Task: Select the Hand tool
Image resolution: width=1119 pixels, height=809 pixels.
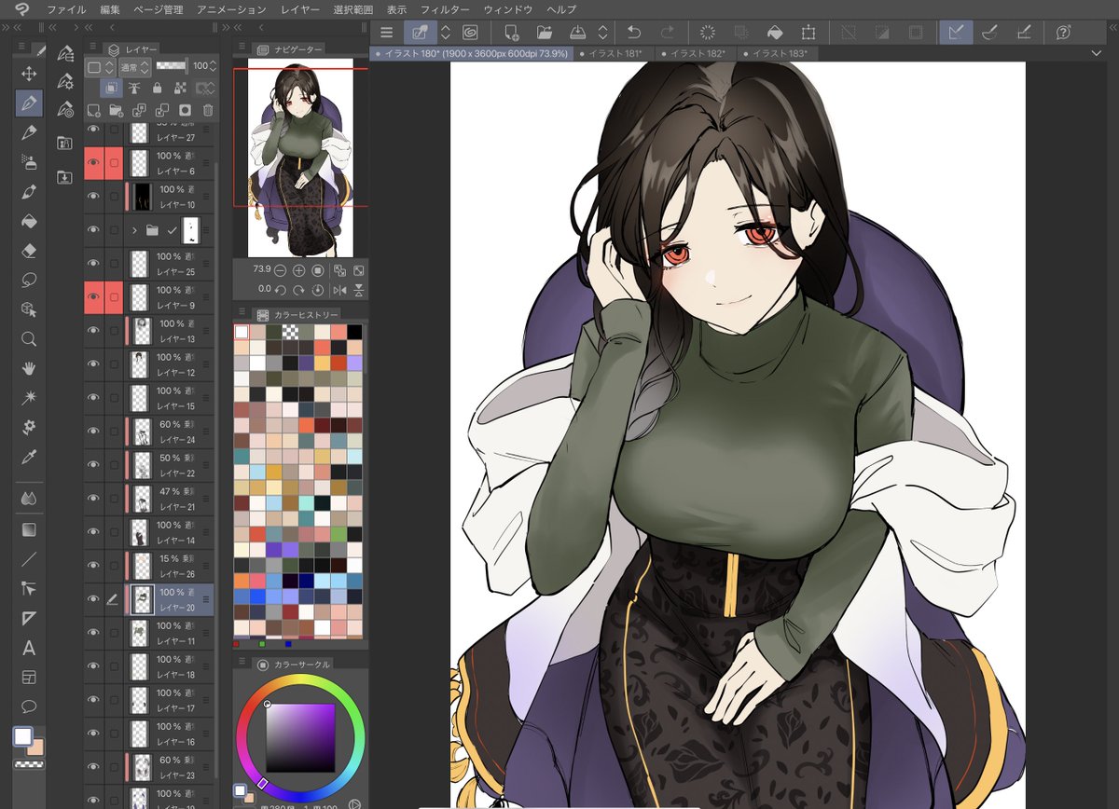Action: pos(29,368)
